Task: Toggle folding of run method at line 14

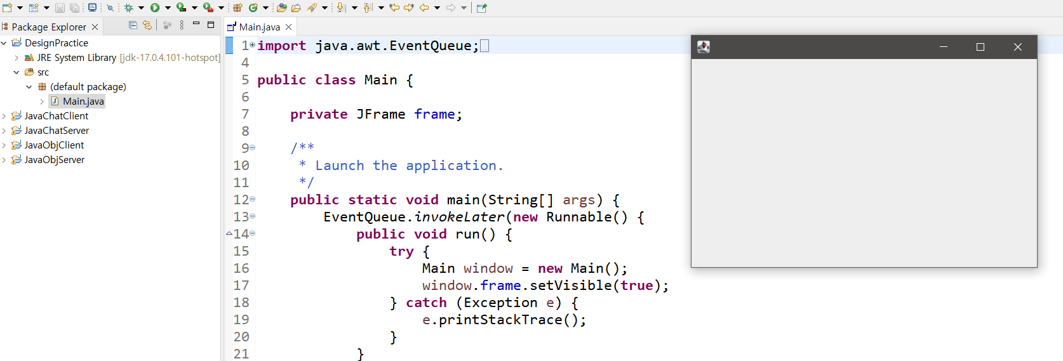Action: point(252,233)
